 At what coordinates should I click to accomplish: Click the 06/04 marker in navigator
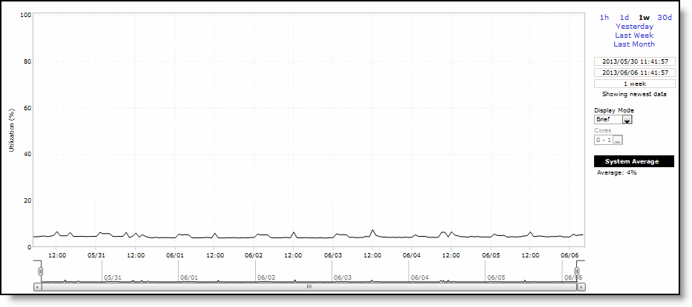[x=420, y=277]
